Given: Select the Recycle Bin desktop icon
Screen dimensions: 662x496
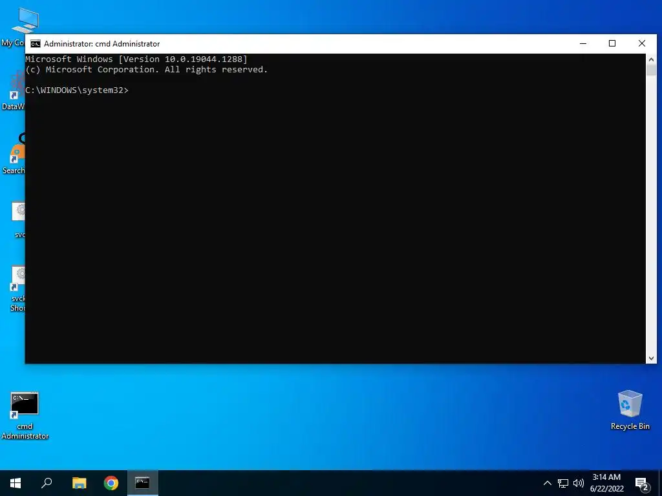Looking at the screenshot, I should click(x=630, y=410).
